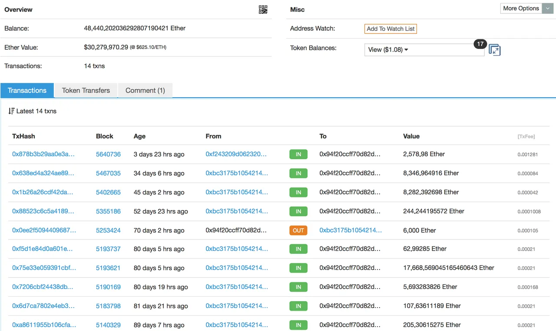Open block 5640736
This screenshot has width=556, height=331.
pyautogui.click(x=108, y=154)
